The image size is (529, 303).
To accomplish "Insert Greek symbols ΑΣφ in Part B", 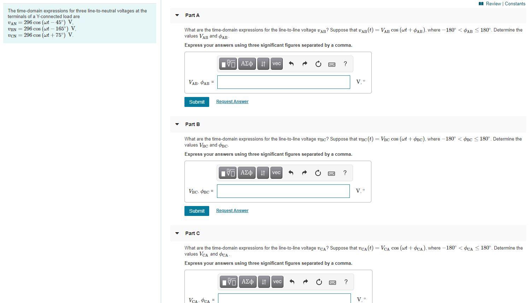I will click(x=246, y=173).
